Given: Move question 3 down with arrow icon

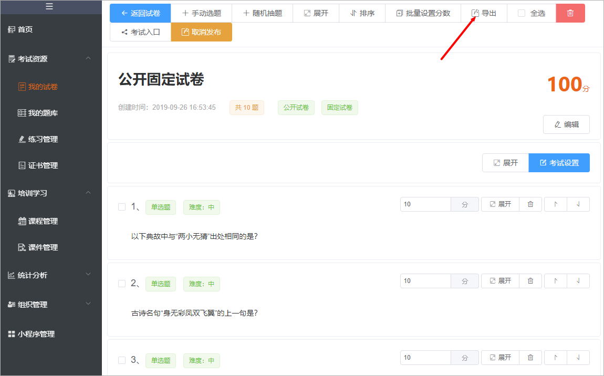Looking at the screenshot, I should pyautogui.click(x=578, y=358).
